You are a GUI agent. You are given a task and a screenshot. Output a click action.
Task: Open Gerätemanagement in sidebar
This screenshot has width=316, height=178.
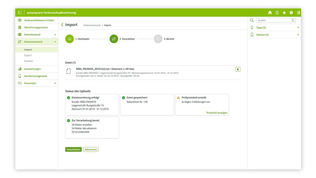tap(35, 76)
